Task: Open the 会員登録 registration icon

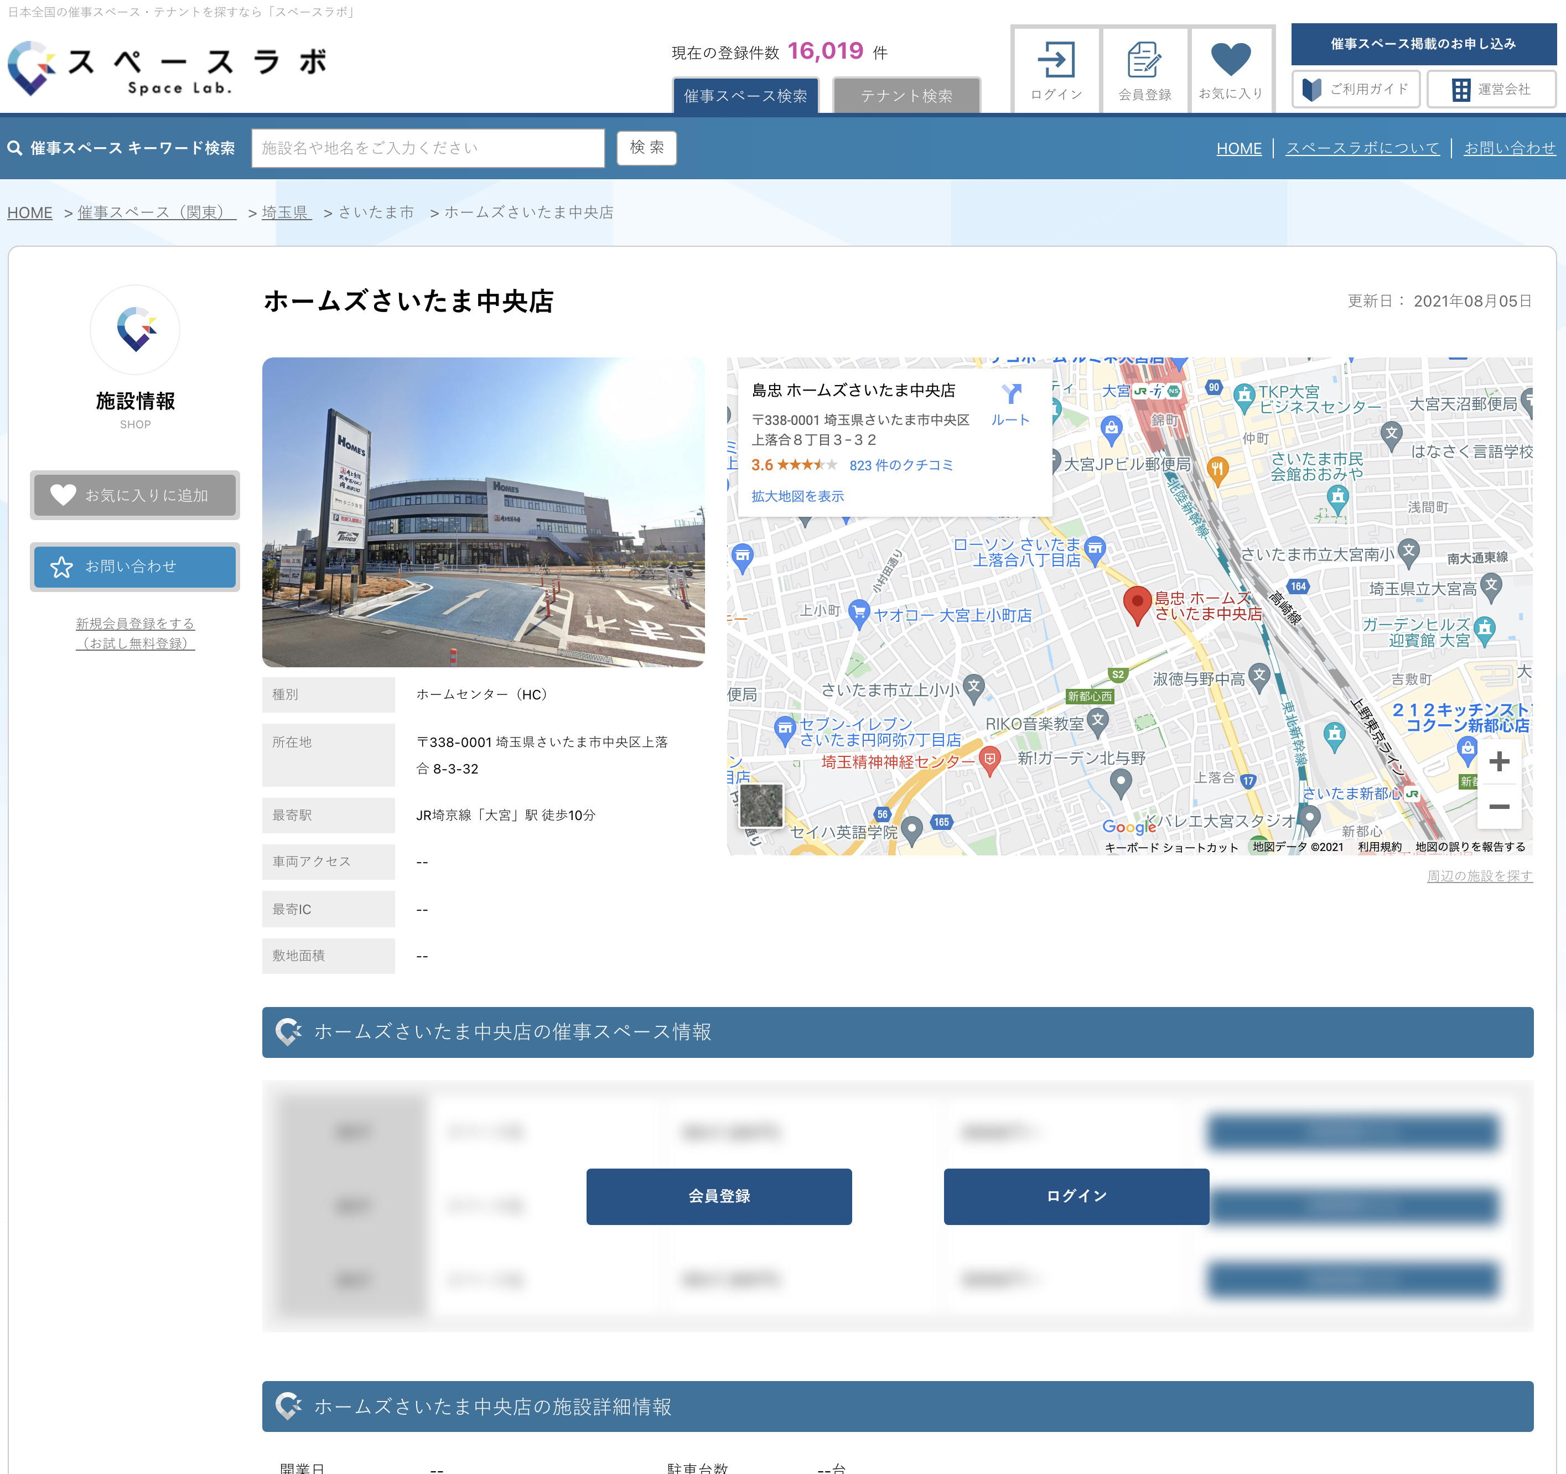Action: [1144, 71]
